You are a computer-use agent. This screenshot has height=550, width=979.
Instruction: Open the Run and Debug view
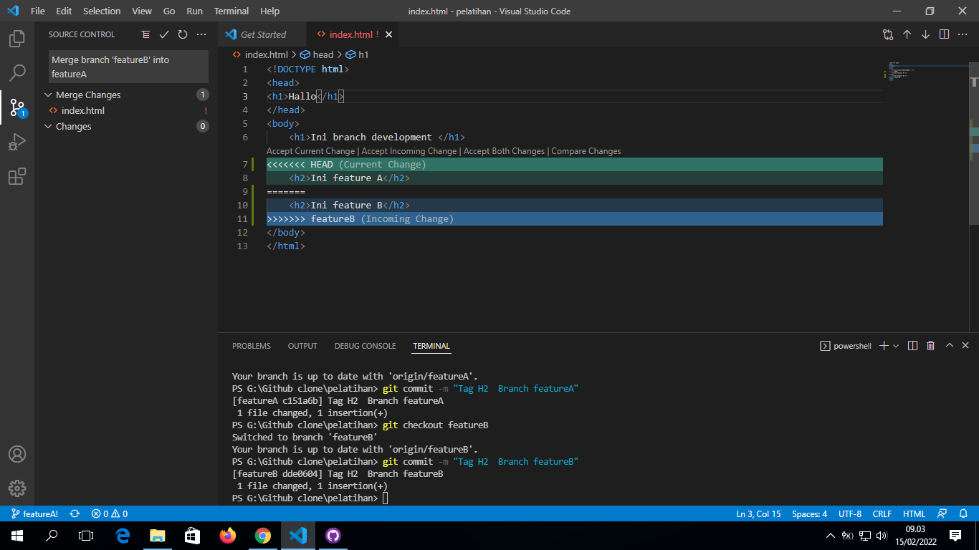click(x=17, y=142)
